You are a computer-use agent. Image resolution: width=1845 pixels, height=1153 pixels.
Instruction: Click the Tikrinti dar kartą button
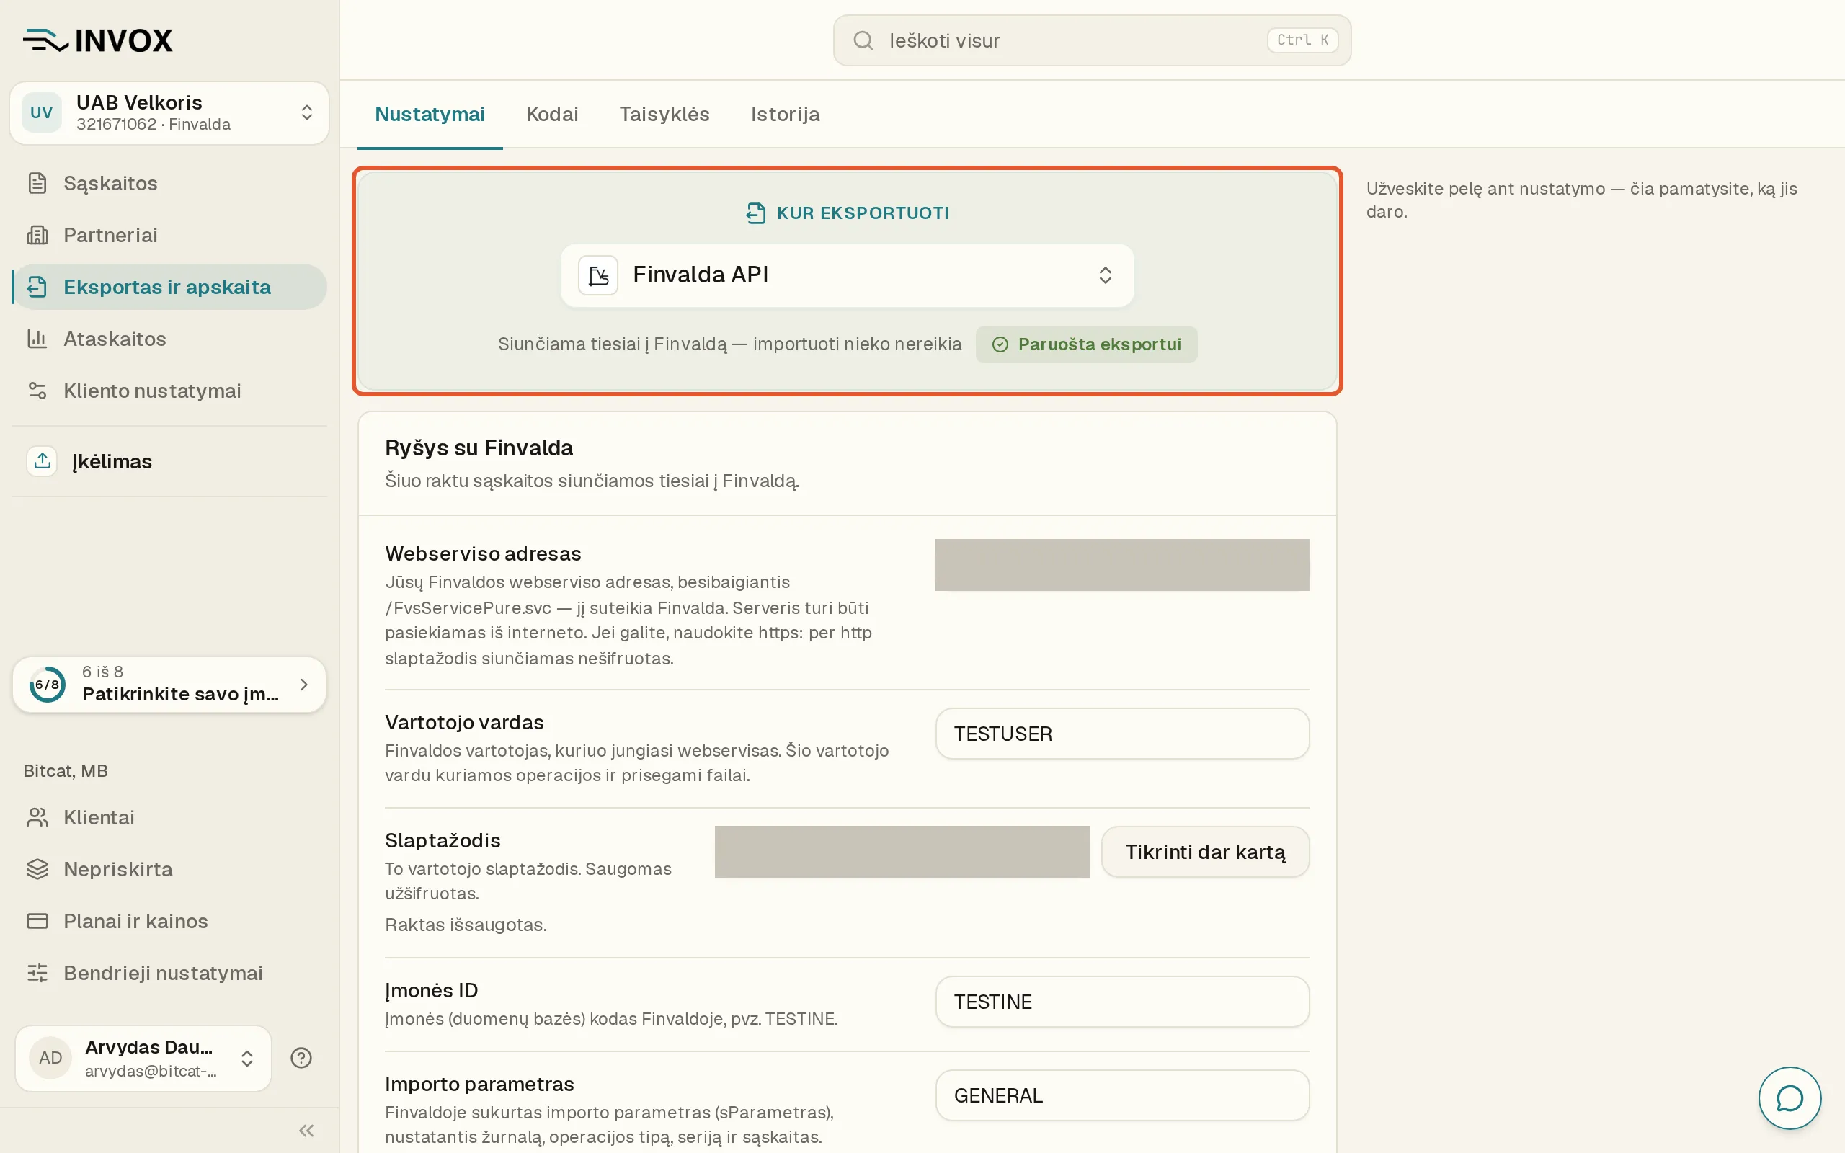1205,852
